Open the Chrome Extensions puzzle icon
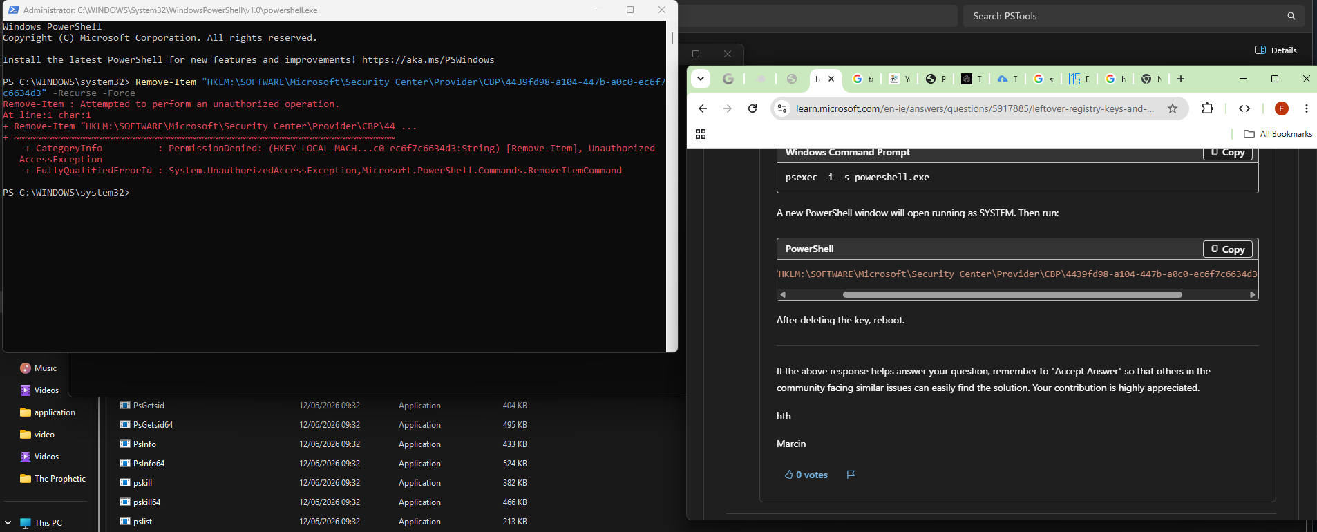Viewport: 1317px width, 532px height. pos(1207,108)
